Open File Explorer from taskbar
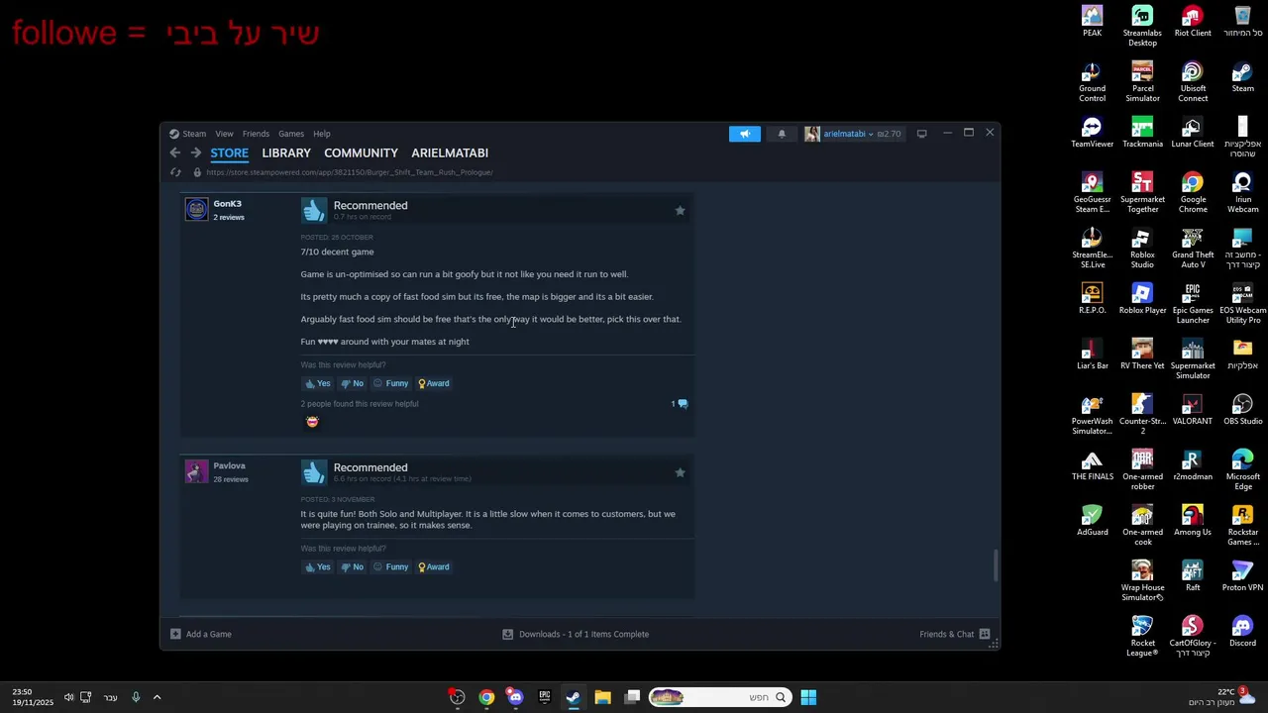Screen dimensions: 1268x713 tap(602, 697)
